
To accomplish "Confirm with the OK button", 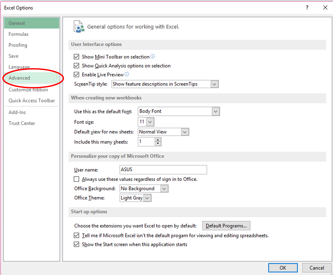I will (283, 268).
